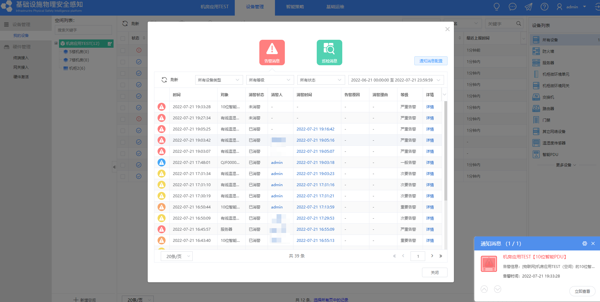Check the sixth device row checkbox

[x=123, y=108]
